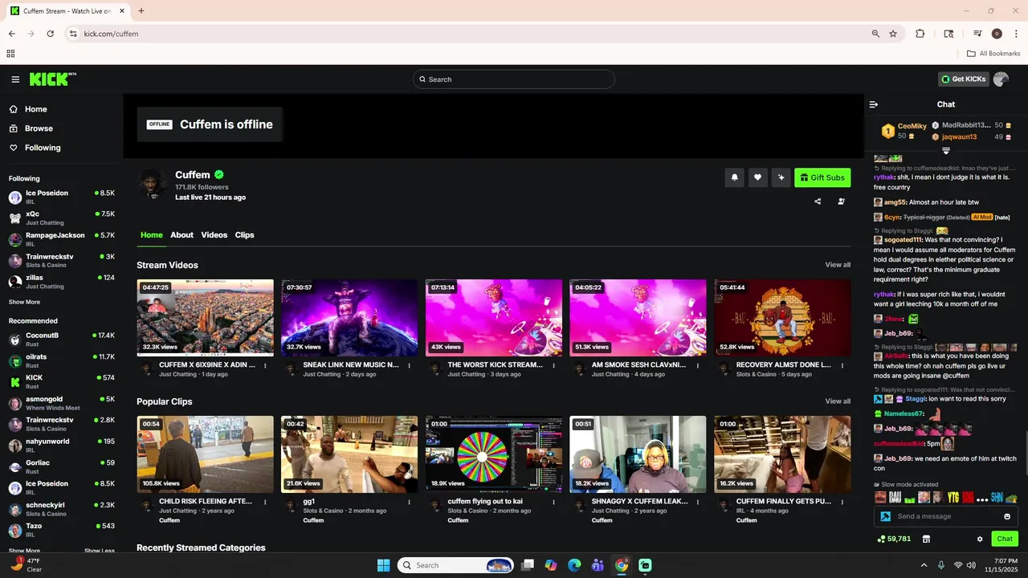Click the Cuffem channel avatar
This screenshot has height=578, width=1028.
tap(152, 184)
